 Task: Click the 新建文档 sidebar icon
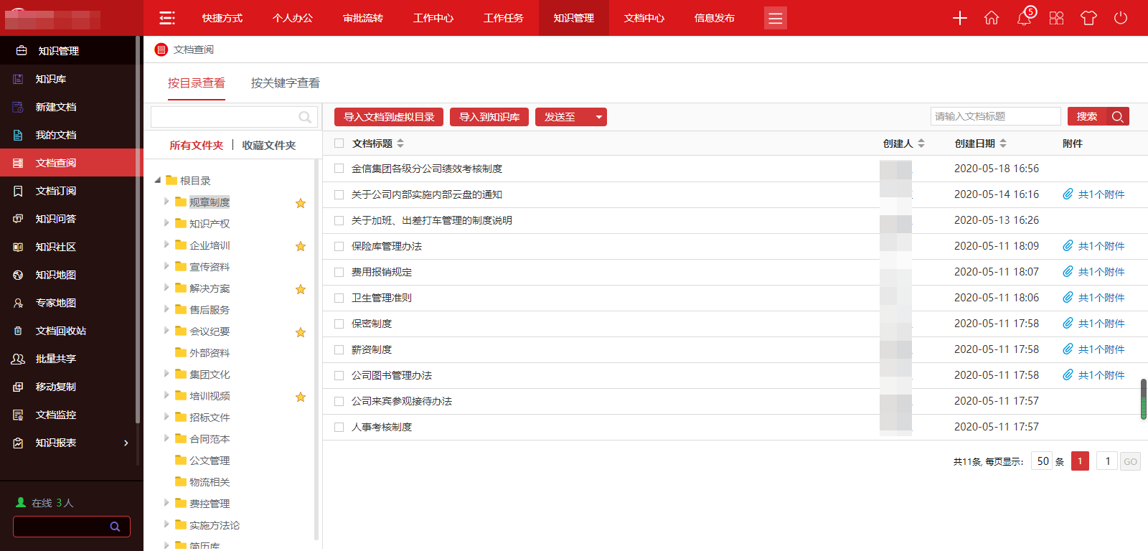pos(18,107)
